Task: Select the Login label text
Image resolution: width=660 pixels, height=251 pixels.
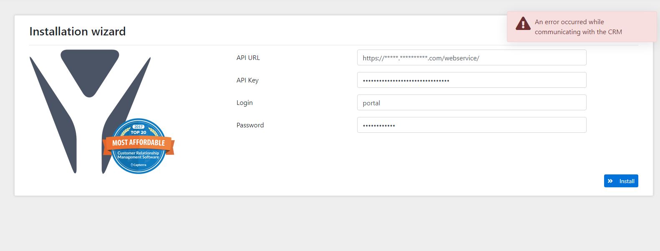Action: (244, 102)
